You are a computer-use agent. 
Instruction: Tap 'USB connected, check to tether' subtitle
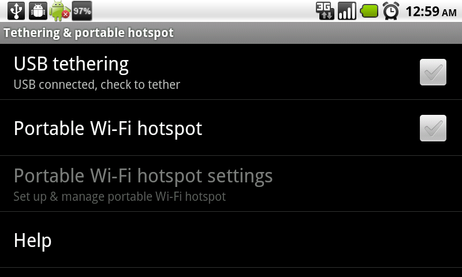[96, 85]
